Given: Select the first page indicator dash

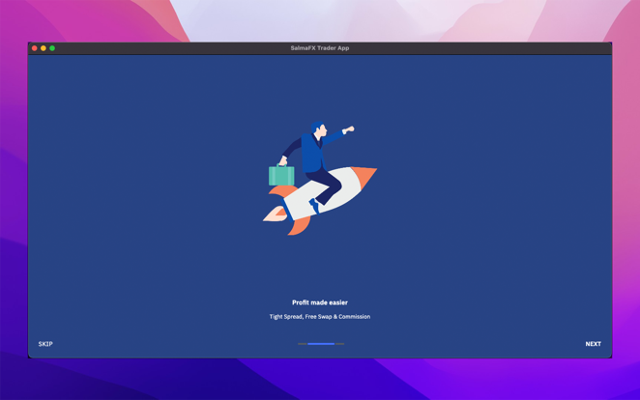Looking at the screenshot, I should pos(302,344).
